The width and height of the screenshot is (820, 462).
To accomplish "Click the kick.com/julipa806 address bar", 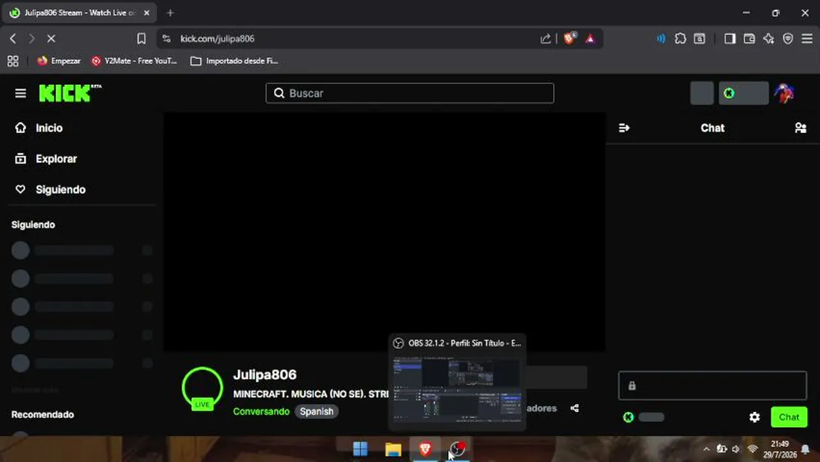I will (217, 38).
